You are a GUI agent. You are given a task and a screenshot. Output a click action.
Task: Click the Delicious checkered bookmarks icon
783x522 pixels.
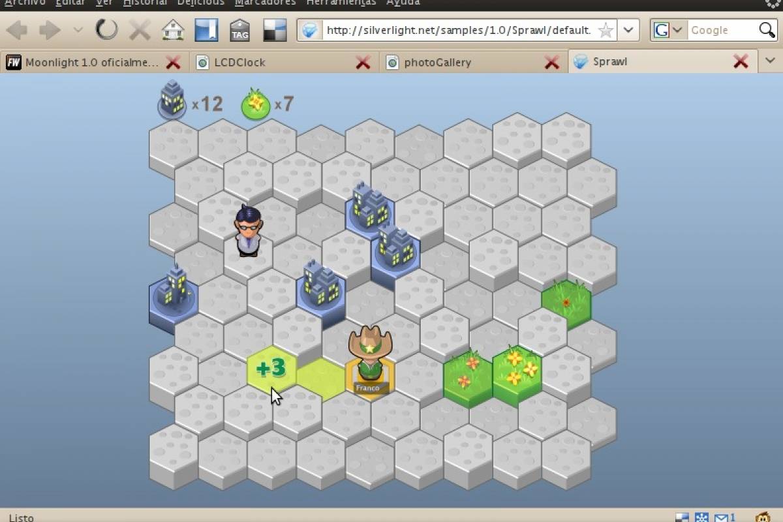point(275,30)
